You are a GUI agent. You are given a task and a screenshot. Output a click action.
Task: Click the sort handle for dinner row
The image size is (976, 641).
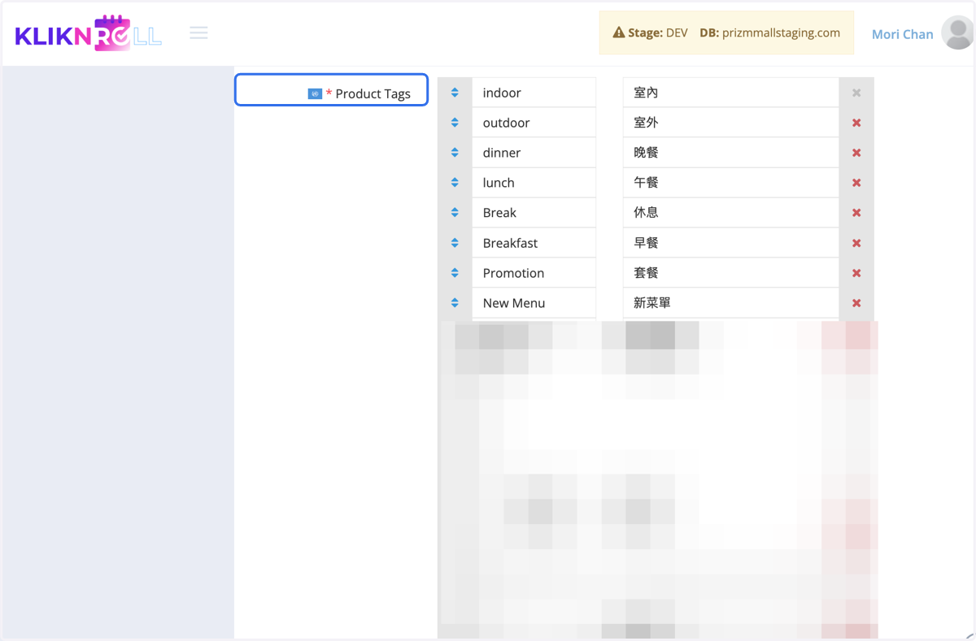click(x=455, y=153)
